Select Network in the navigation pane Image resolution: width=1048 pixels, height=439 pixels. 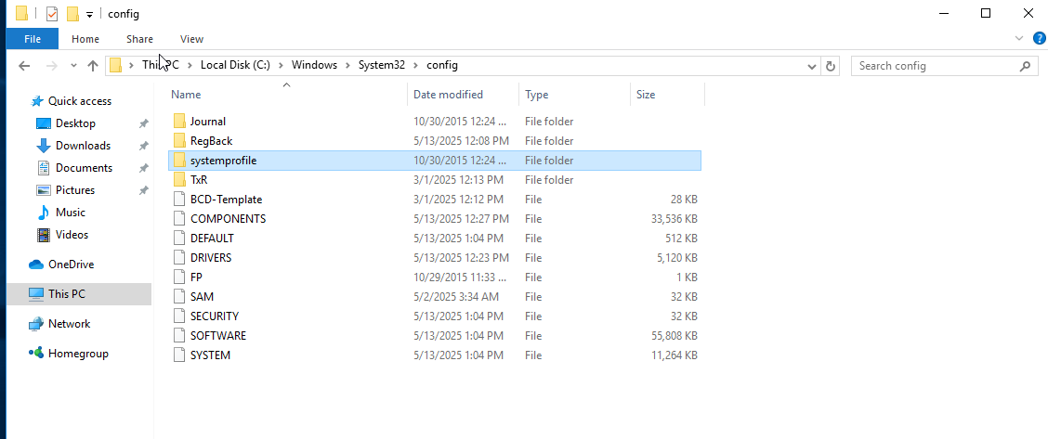69,324
